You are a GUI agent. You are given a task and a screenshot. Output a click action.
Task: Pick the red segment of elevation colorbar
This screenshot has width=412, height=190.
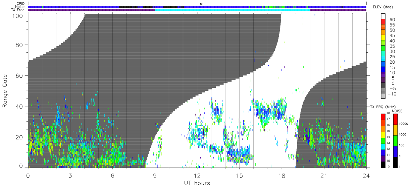point(383,22)
